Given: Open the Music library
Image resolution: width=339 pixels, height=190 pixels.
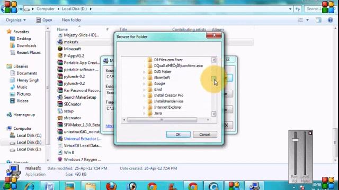Looking at the screenshot, I should (x=22, y=87).
